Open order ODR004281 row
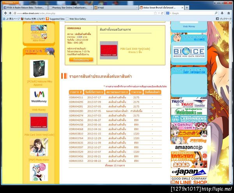Viewport: 234px width, 193px height. (x=115, y=106)
